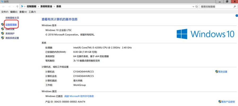Click the Forward navigation arrow
The width and height of the screenshot is (238, 106).
coord(8,7)
